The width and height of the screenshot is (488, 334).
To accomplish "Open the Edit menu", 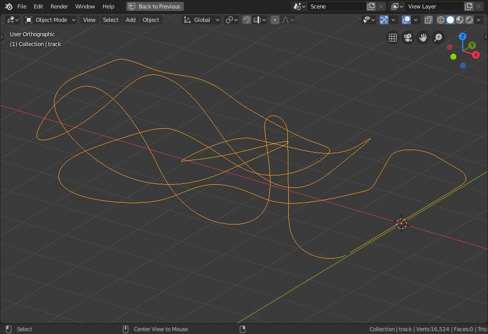I will pyautogui.click(x=38, y=6).
